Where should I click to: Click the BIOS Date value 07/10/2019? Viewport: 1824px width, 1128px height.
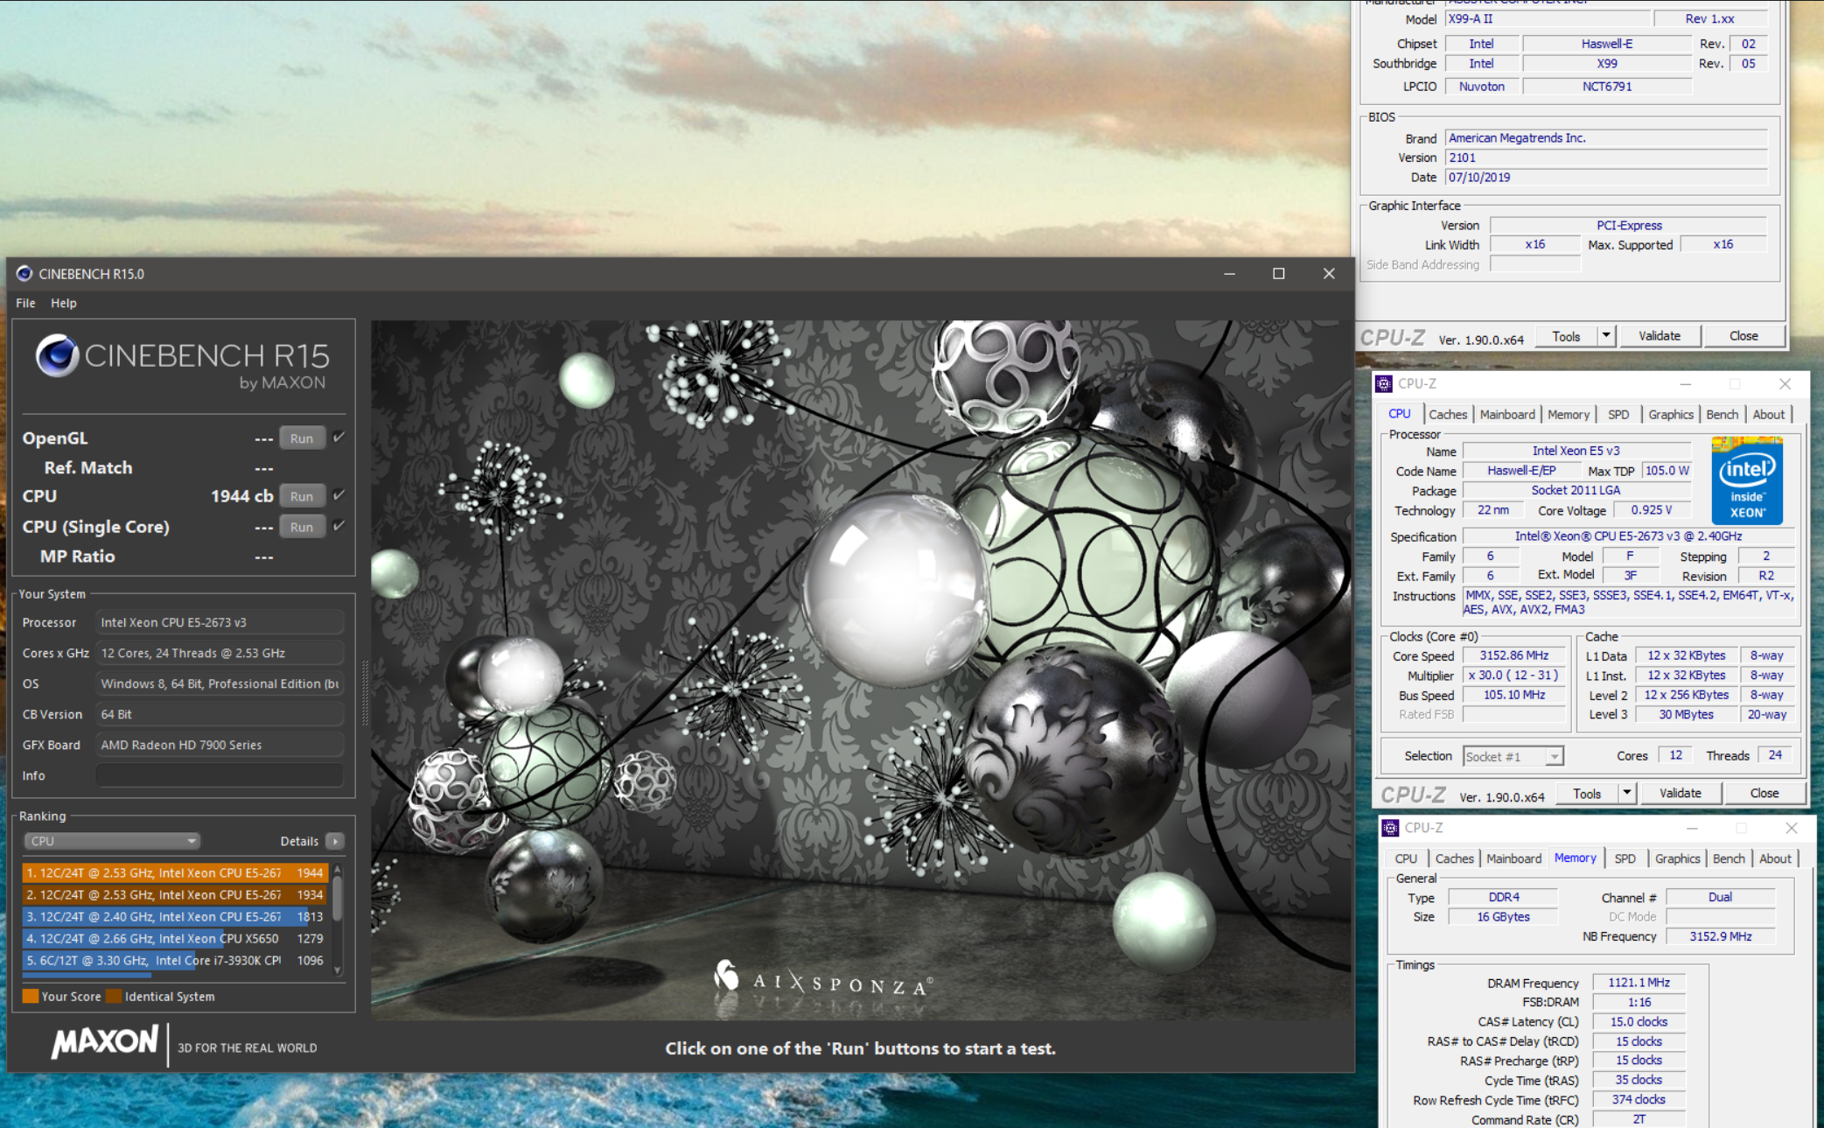[1606, 177]
